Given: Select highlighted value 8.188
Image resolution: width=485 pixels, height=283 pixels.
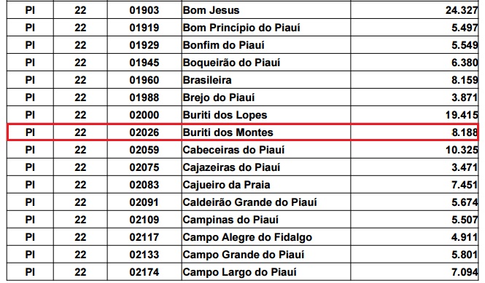Looking at the screenshot, I should click(465, 132).
